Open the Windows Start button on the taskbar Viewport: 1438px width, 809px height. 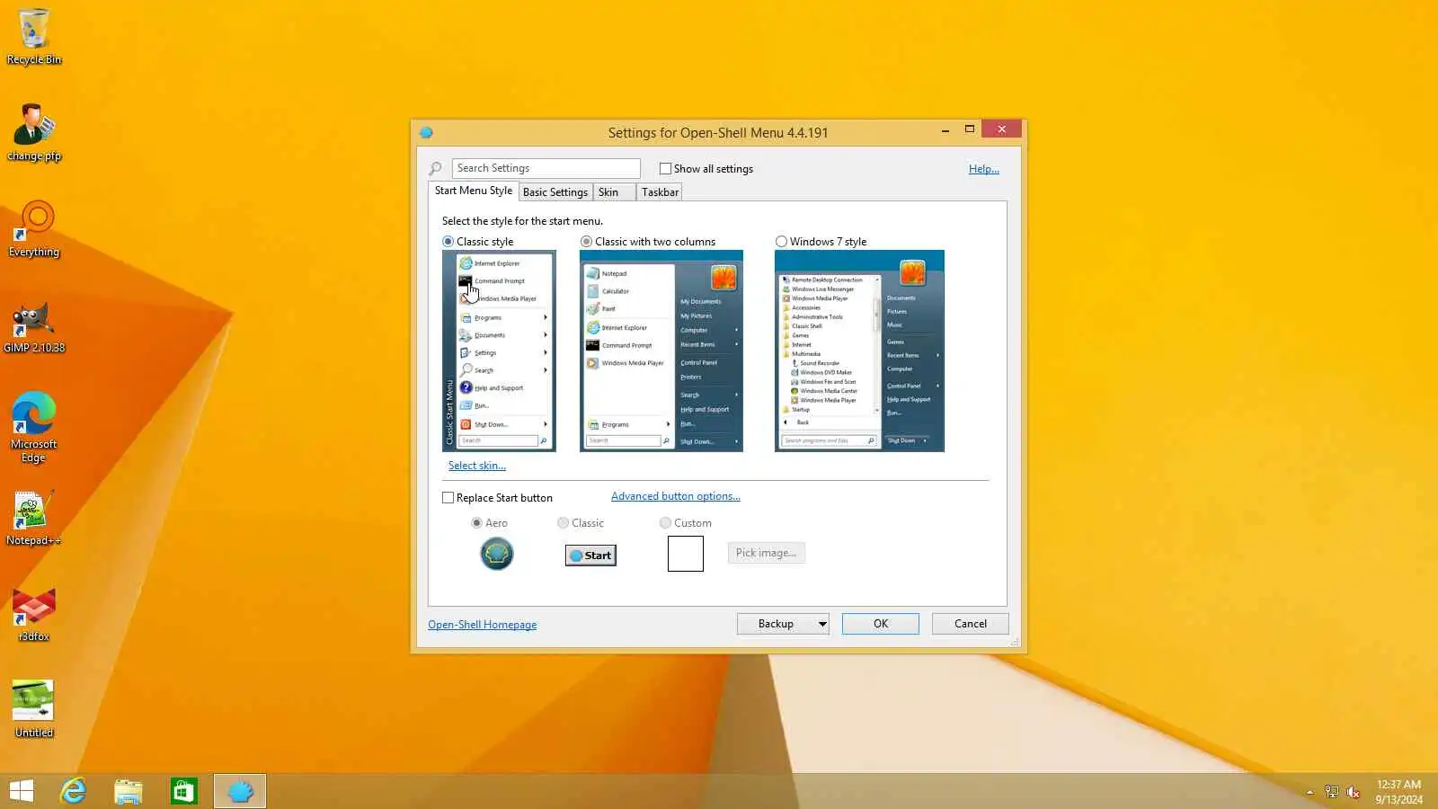22,791
